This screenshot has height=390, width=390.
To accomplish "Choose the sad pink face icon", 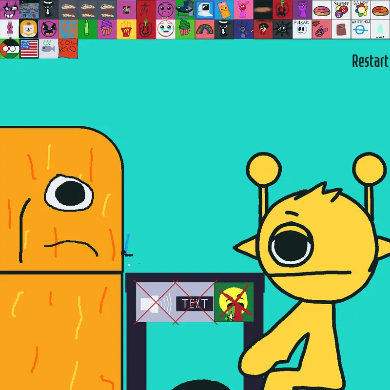I will pyautogui.click(x=166, y=10).
